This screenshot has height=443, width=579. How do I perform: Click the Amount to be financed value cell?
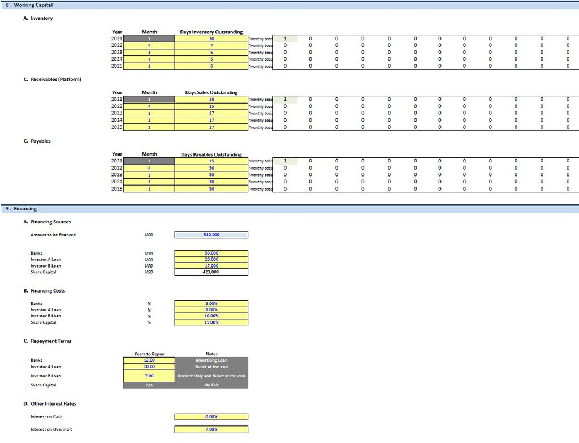tap(211, 235)
